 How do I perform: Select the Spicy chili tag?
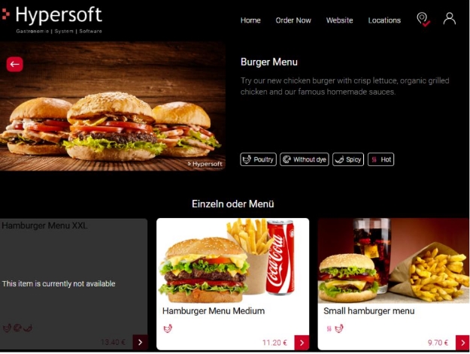point(348,159)
